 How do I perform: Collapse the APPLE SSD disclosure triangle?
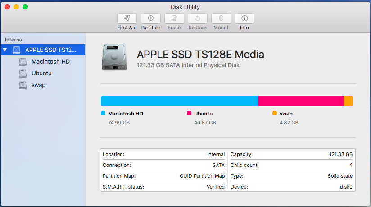(5, 50)
